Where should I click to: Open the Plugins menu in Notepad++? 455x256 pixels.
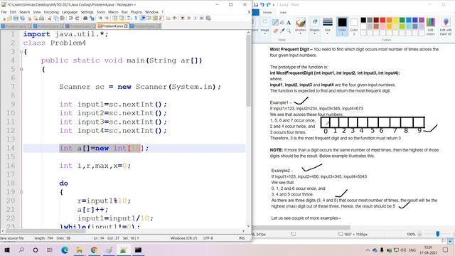pos(136,12)
